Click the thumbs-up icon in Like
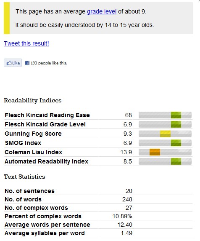 click(9, 63)
